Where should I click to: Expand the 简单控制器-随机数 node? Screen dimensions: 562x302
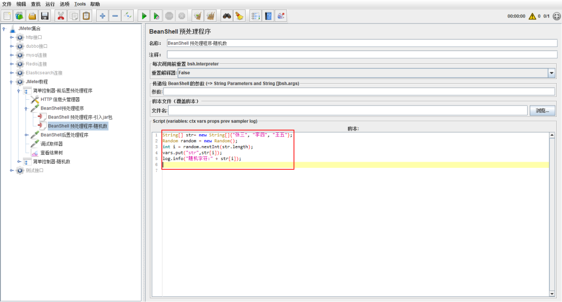[x=19, y=162]
